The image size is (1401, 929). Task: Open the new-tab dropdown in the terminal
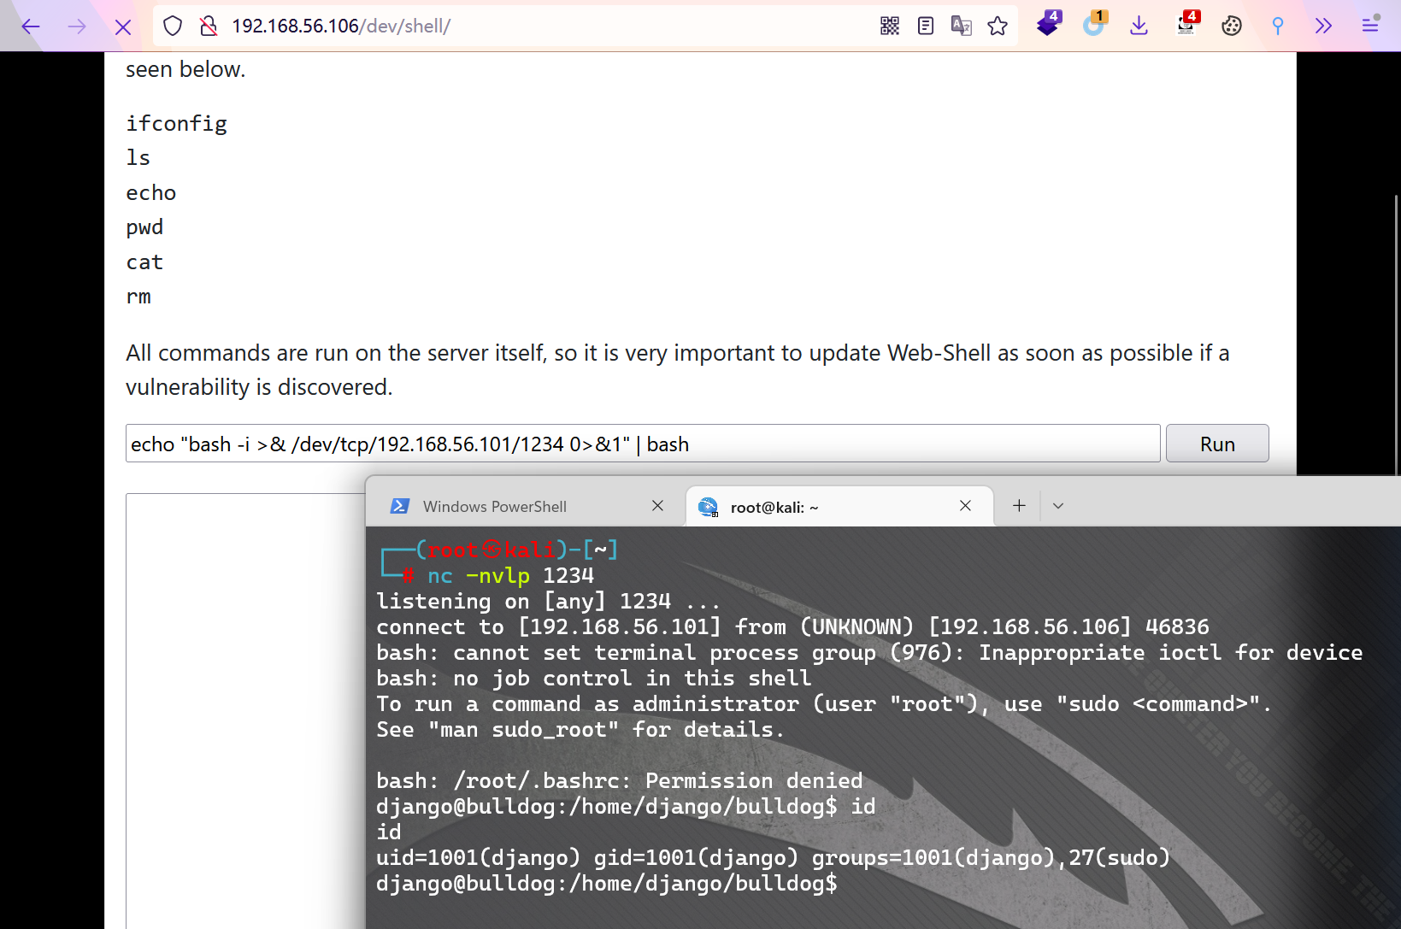[x=1058, y=506]
